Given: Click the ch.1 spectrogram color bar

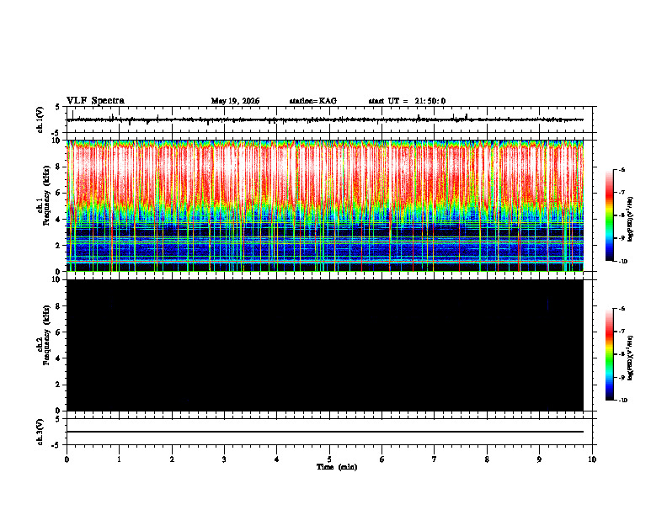Looking at the screenshot, I should [609, 215].
